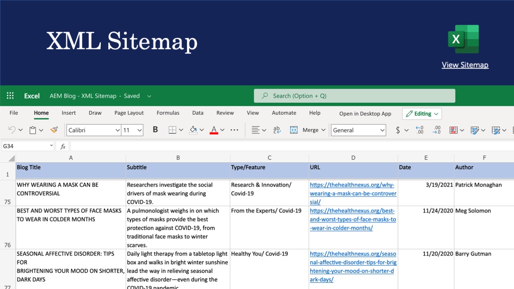Toggle Bold formatting
Image resolution: width=514 pixels, height=289 pixels.
point(155,130)
